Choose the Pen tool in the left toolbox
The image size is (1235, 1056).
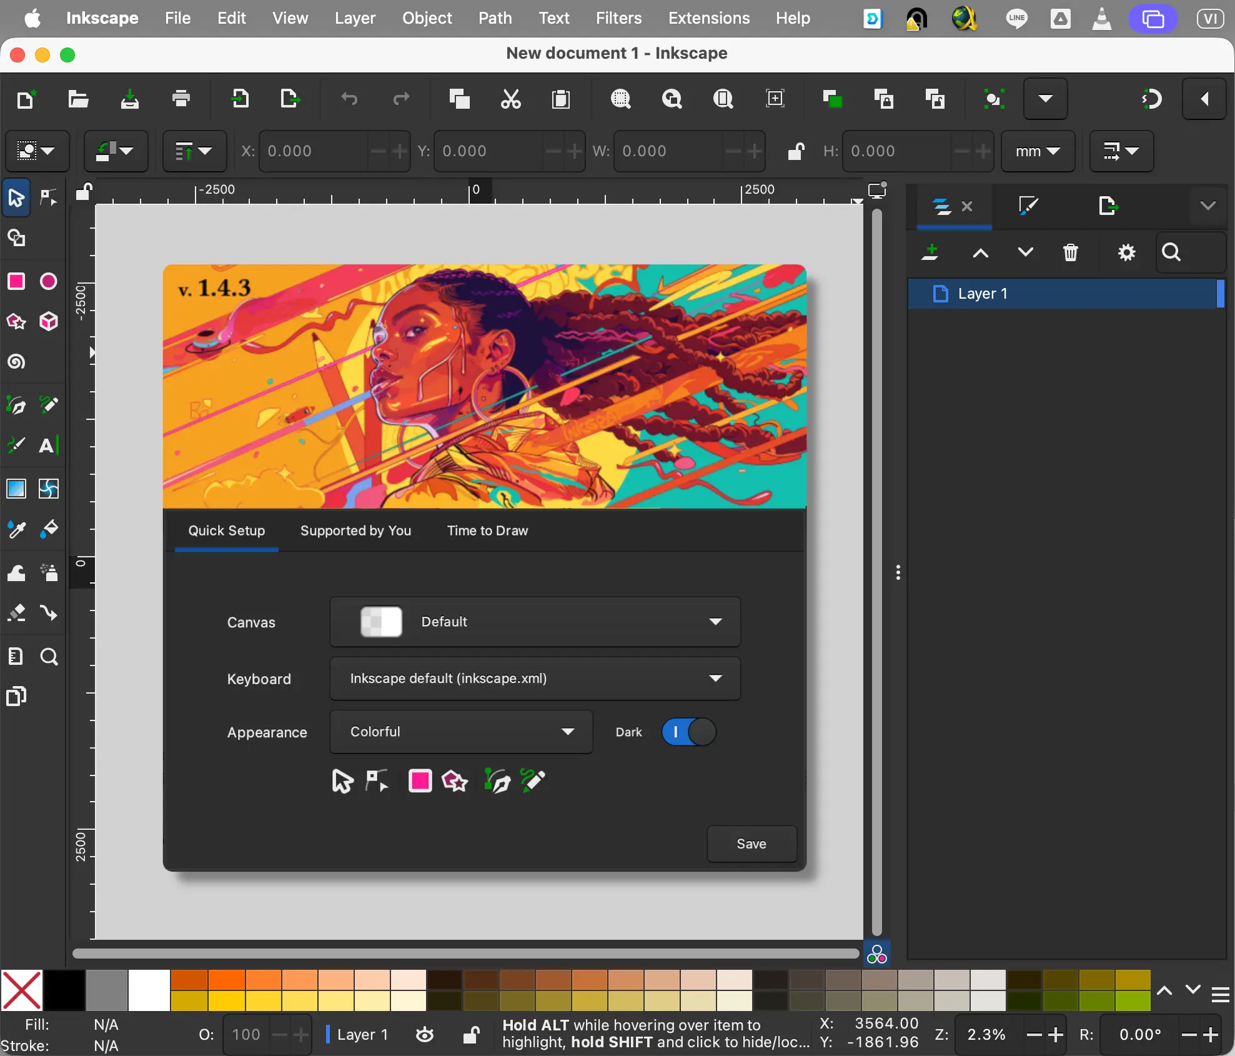point(16,405)
